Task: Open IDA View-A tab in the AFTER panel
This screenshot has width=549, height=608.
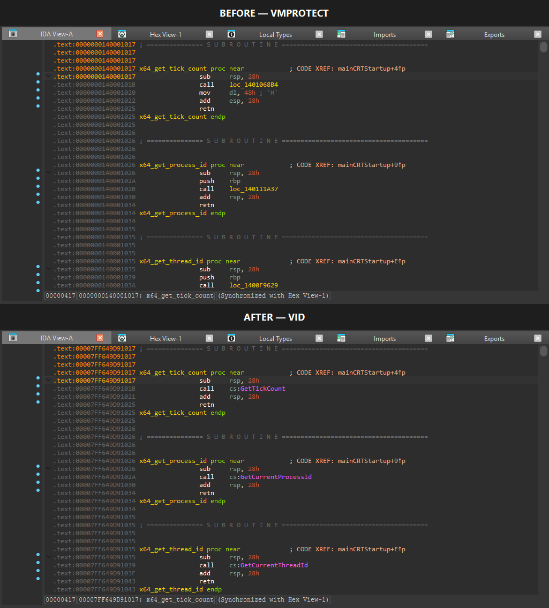Action: pyautogui.click(x=57, y=338)
